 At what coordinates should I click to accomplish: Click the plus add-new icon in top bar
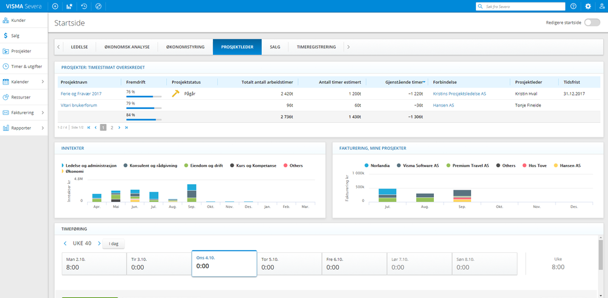55,6
